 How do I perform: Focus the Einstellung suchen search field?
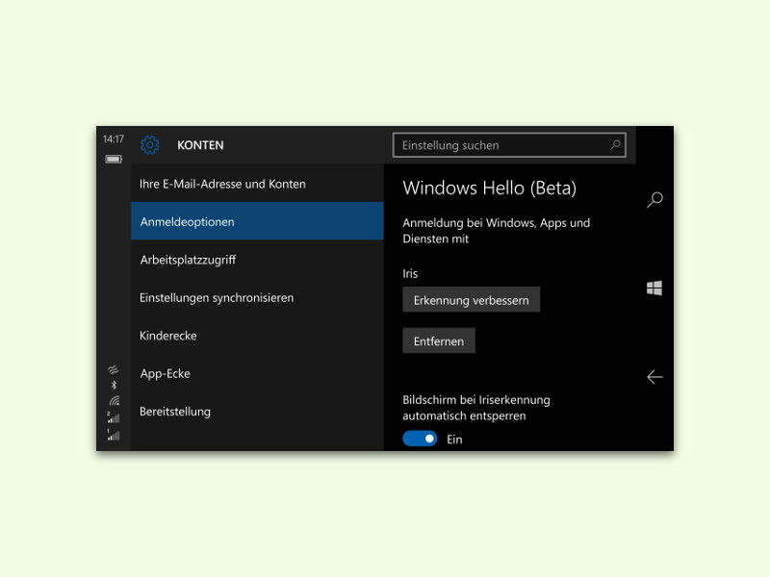pyautogui.click(x=509, y=145)
